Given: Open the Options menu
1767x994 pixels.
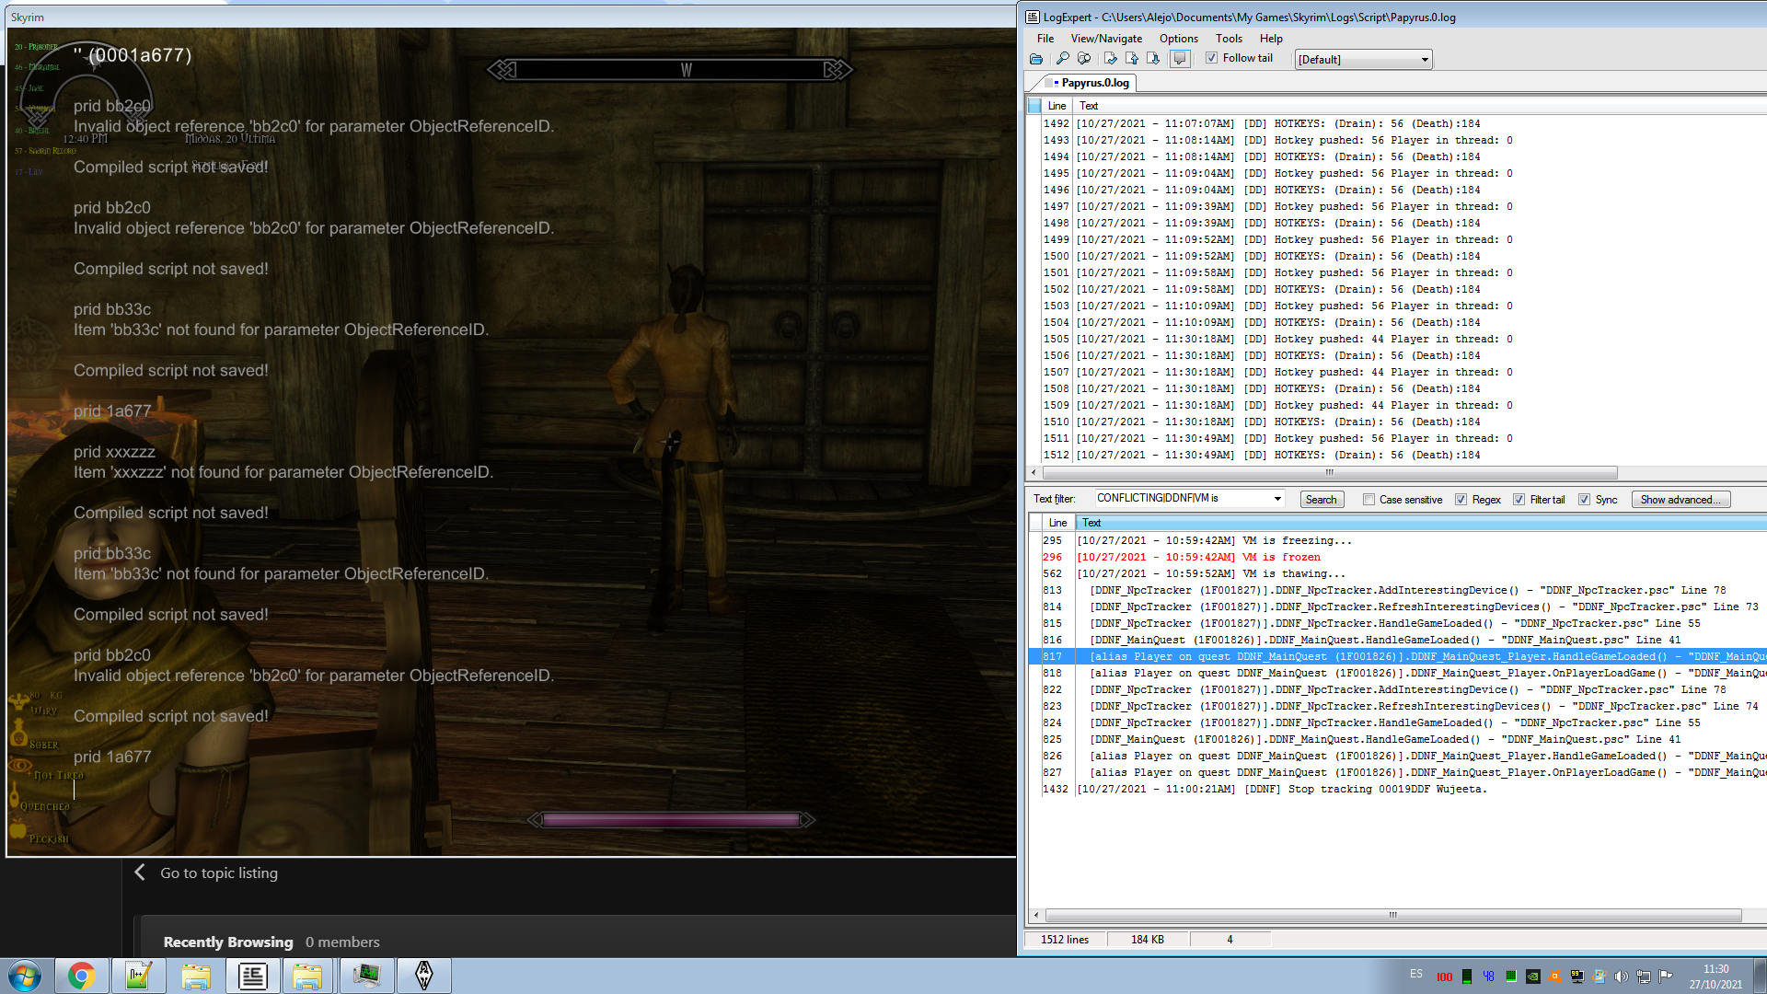Looking at the screenshot, I should click(x=1179, y=39).
